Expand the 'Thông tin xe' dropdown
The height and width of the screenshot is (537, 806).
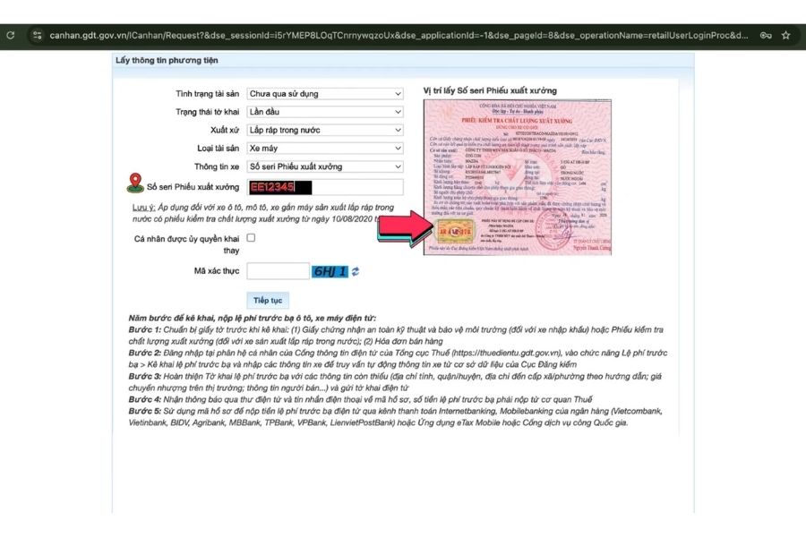325,166
